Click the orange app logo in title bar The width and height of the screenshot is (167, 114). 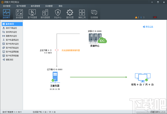(2, 2)
